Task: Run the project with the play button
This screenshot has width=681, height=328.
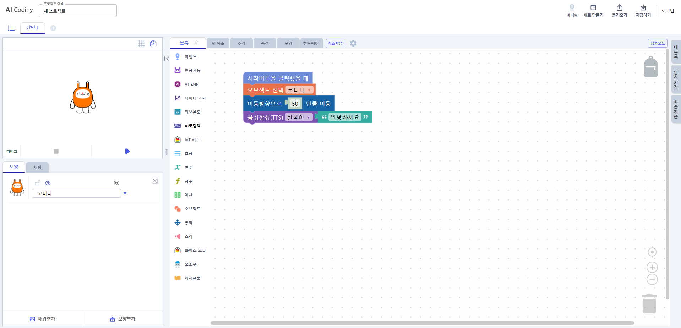Action: (x=127, y=152)
